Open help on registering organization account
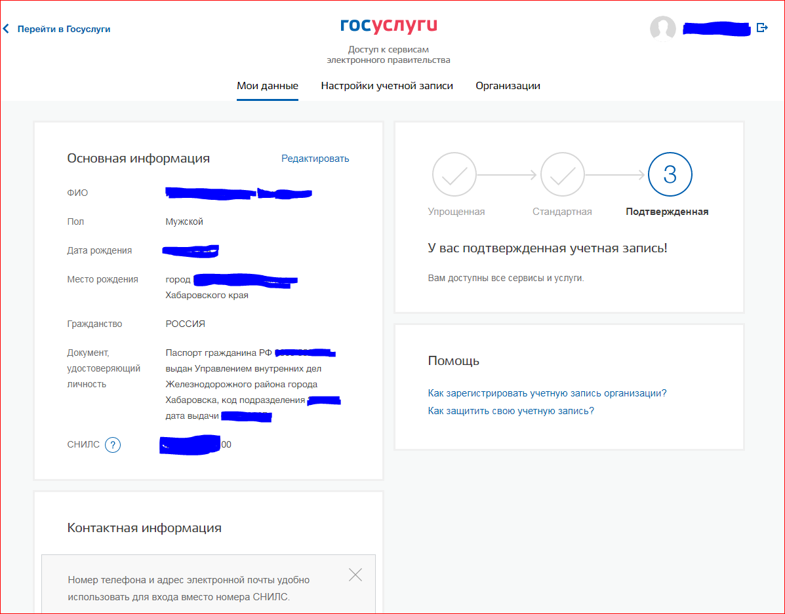Image resolution: width=785 pixels, height=614 pixels. [x=547, y=393]
